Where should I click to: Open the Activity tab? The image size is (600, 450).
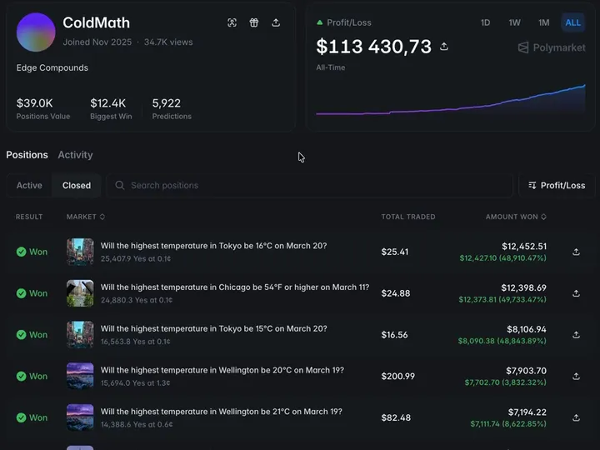(75, 155)
